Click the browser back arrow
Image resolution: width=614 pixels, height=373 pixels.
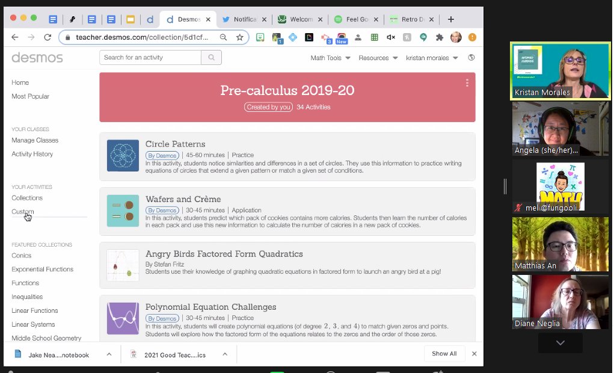click(x=15, y=37)
